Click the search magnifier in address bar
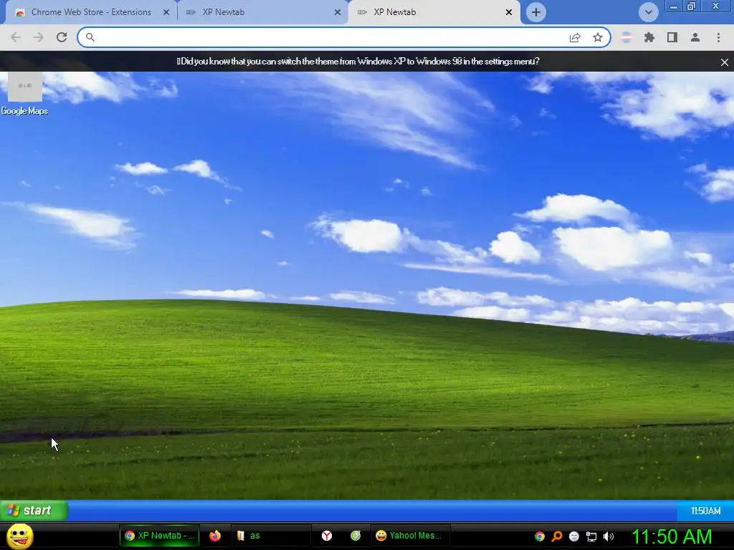This screenshot has width=734, height=550. tap(90, 37)
